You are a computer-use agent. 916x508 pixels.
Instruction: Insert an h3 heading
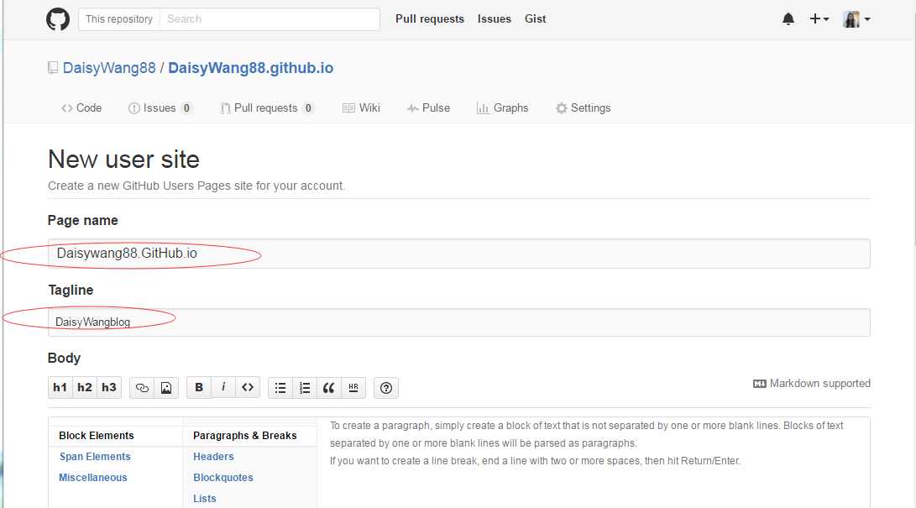[x=109, y=388]
